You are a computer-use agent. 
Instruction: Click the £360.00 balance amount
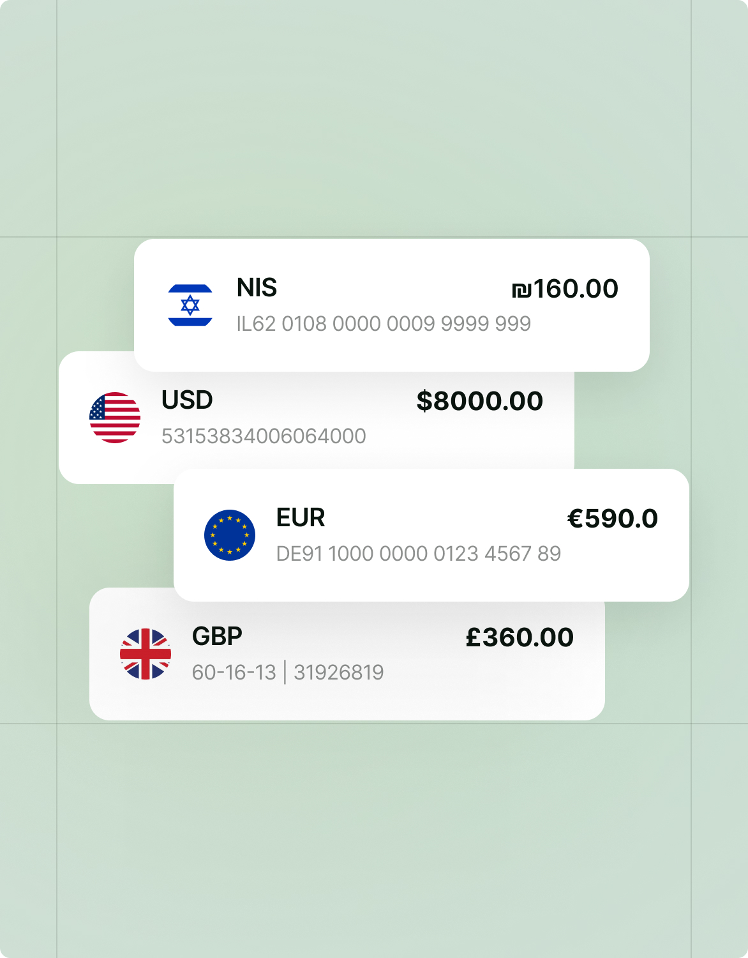[520, 637]
